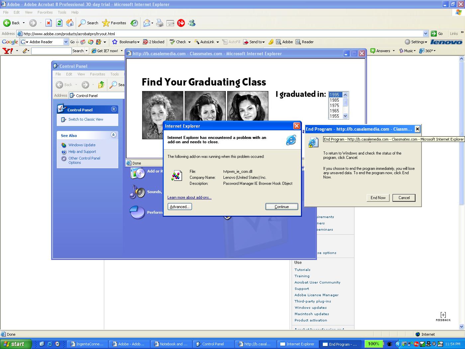Click the Bookmarks star in Google toolbar
The image size is (465, 349).
[115, 42]
